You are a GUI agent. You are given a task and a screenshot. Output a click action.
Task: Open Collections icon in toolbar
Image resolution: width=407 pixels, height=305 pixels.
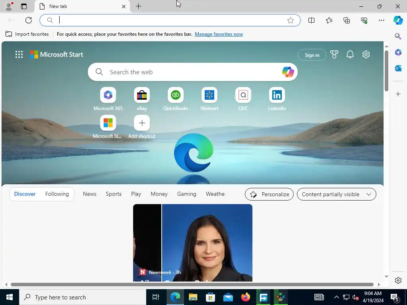pyautogui.click(x=347, y=20)
